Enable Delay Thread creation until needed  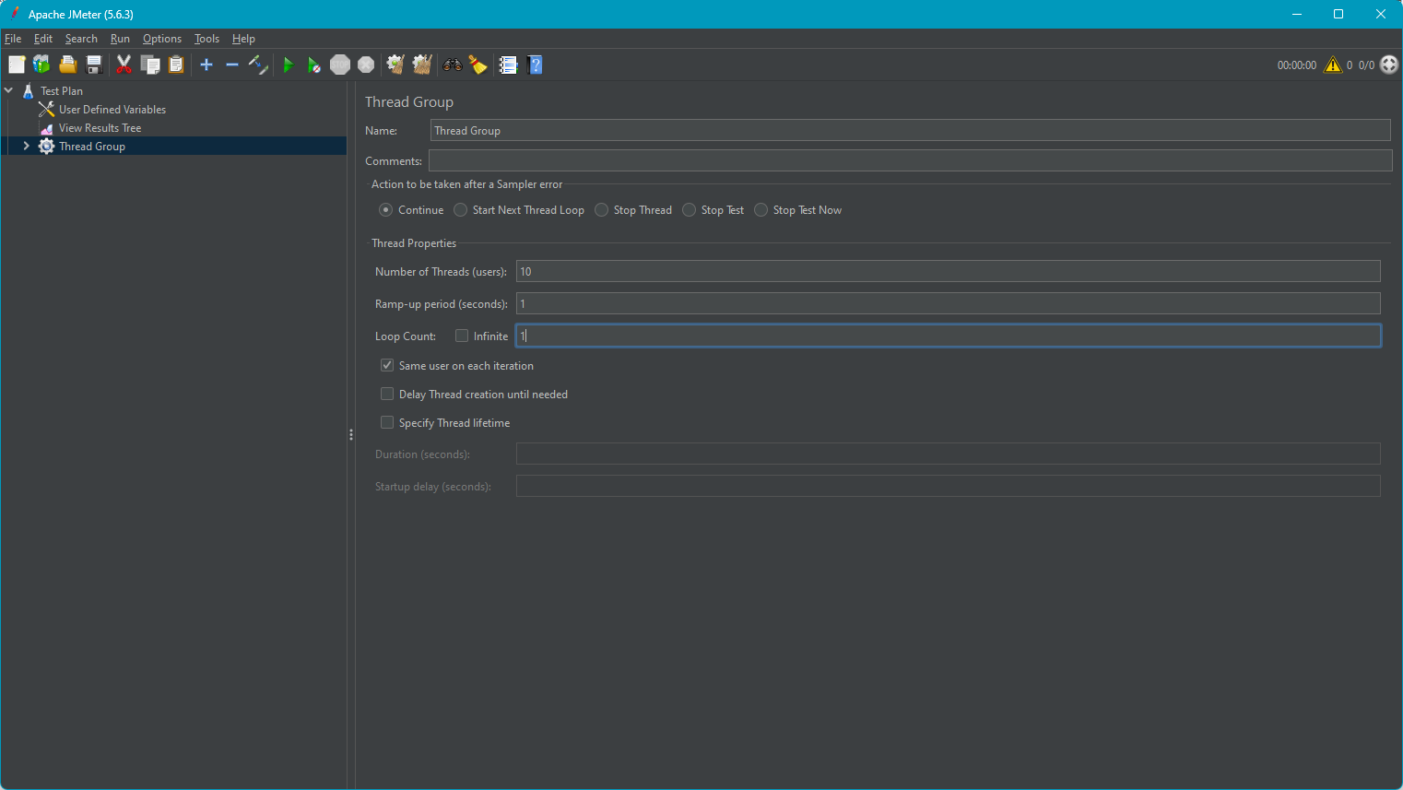tap(387, 394)
